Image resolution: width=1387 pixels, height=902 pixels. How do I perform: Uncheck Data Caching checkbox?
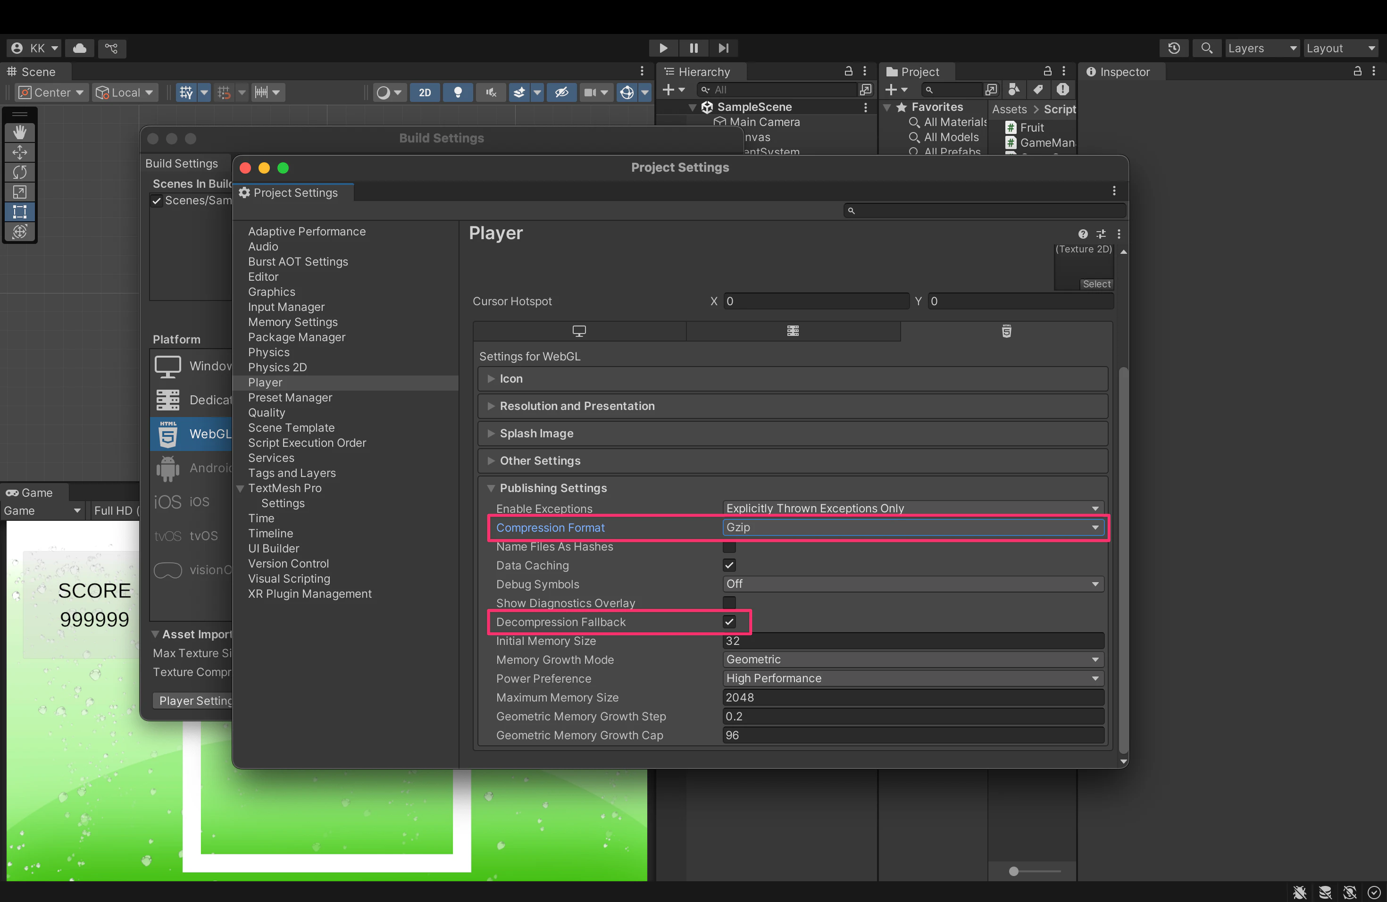729,565
